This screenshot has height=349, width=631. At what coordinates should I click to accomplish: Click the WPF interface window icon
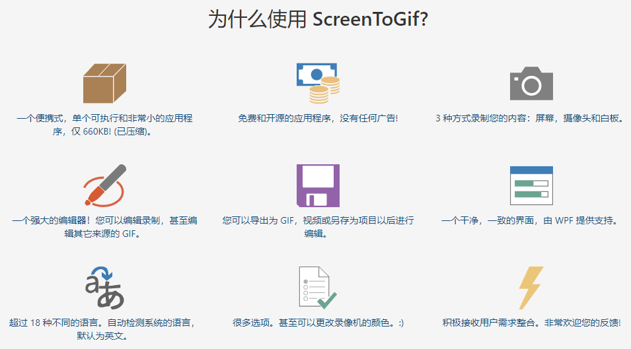coord(531,185)
